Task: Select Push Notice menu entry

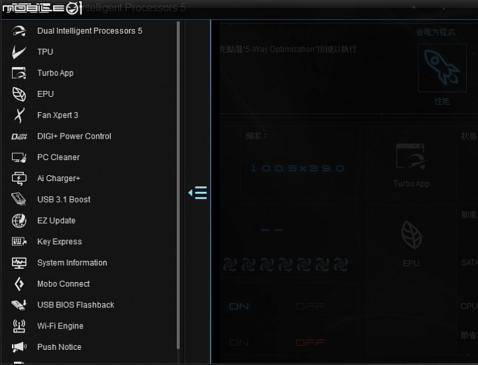Action: click(59, 347)
